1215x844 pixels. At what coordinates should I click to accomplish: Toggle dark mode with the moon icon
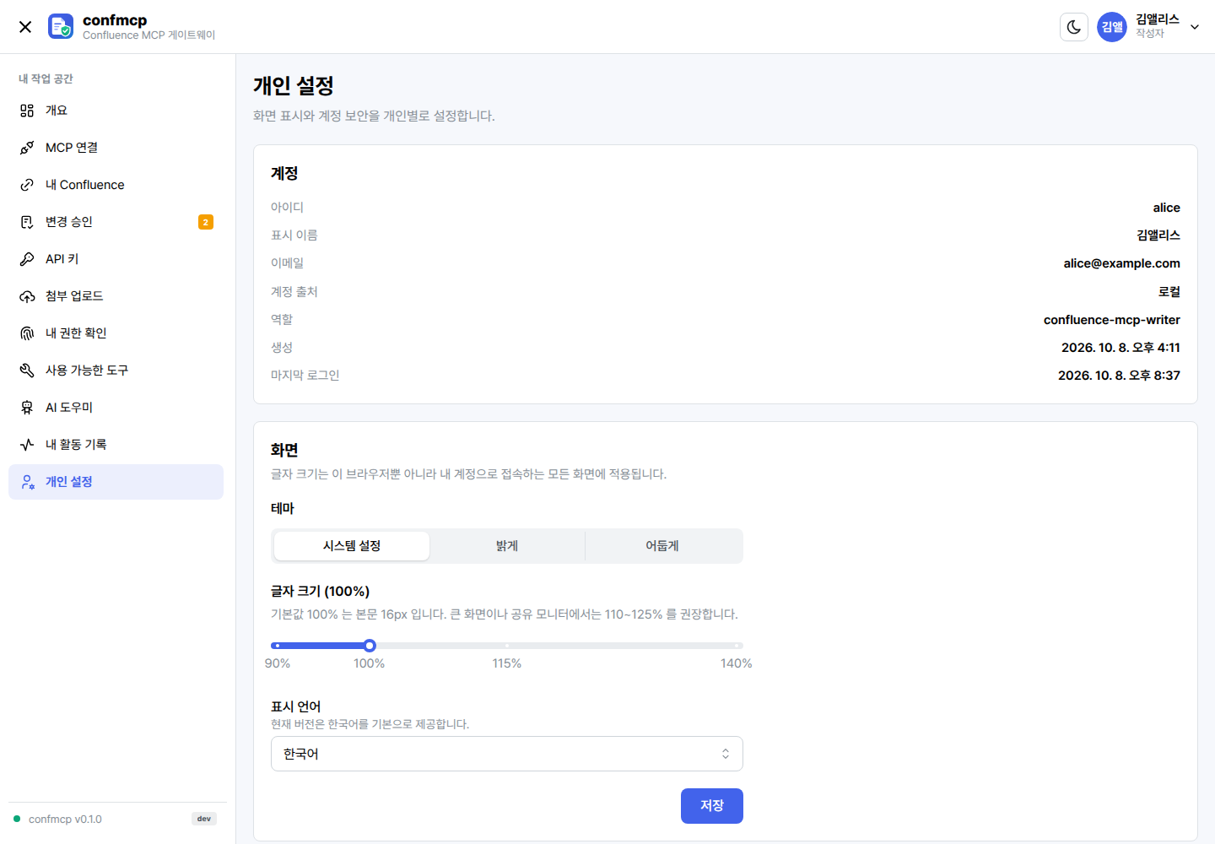pos(1074,27)
